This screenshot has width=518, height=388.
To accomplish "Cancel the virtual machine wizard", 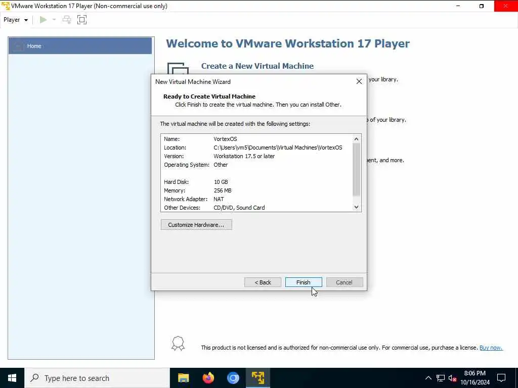I will pyautogui.click(x=344, y=282).
